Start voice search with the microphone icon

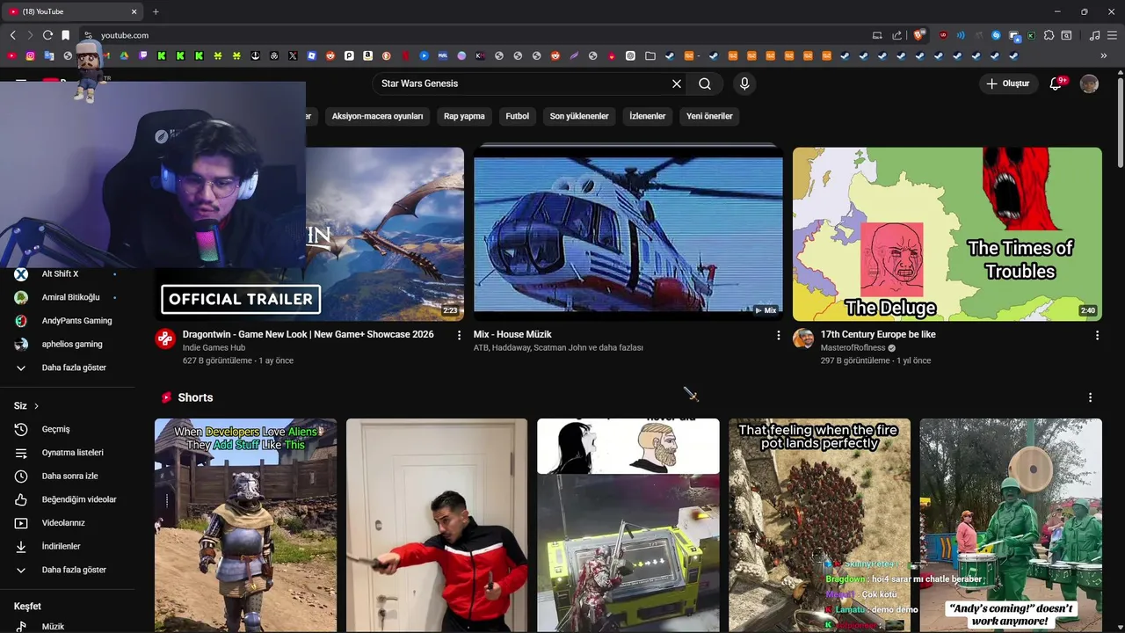pos(744,84)
